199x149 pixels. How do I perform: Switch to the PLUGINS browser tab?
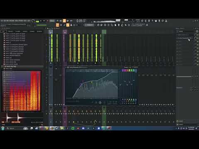(x=18, y=31)
